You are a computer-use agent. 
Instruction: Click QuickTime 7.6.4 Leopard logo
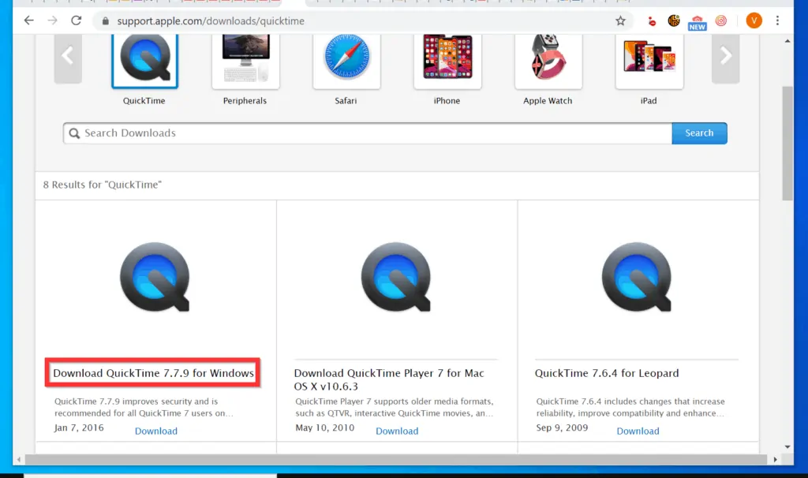click(x=637, y=277)
